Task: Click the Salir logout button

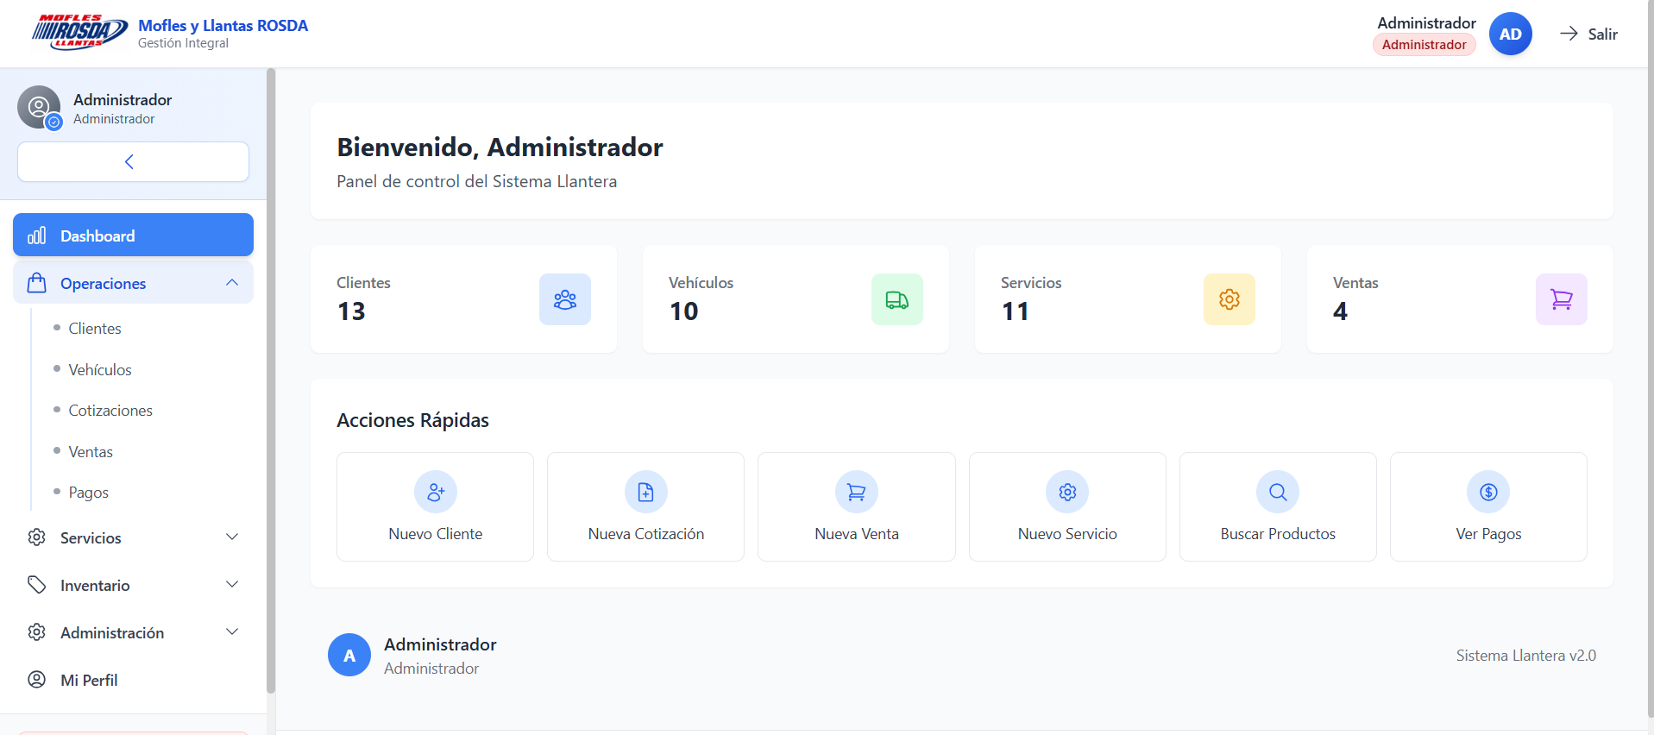Action: (x=1588, y=34)
